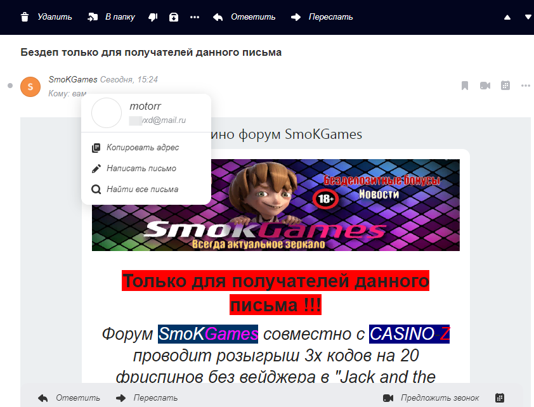Click the contact name motorr
This screenshot has height=407, width=534.
click(x=145, y=106)
